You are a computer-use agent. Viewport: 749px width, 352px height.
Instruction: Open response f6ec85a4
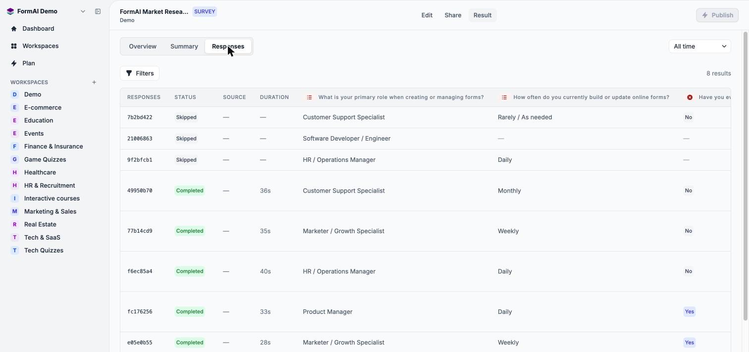point(140,271)
